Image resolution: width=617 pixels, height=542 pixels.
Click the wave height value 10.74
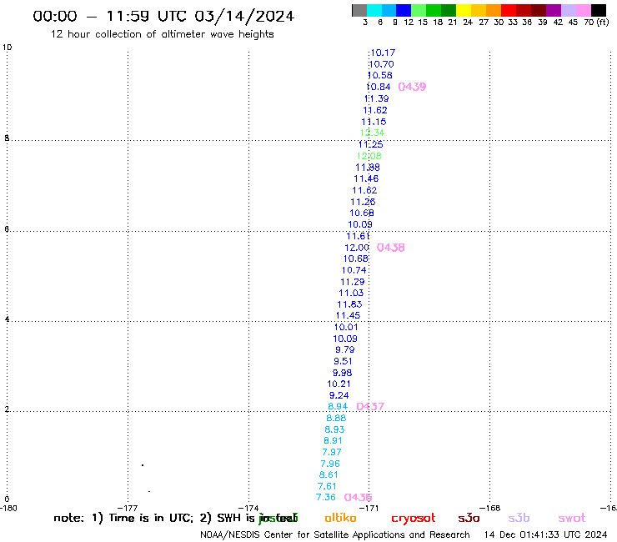pos(354,270)
